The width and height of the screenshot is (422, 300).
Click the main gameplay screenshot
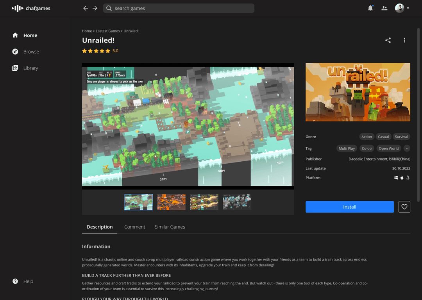[x=188, y=126]
